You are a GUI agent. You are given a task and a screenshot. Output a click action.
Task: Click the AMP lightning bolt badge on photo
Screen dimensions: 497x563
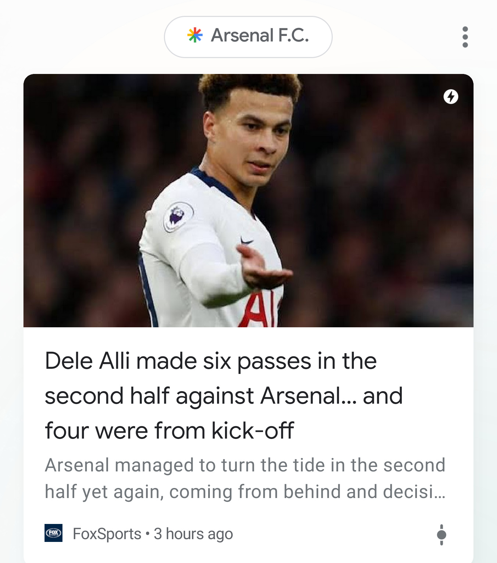point(451,97)
